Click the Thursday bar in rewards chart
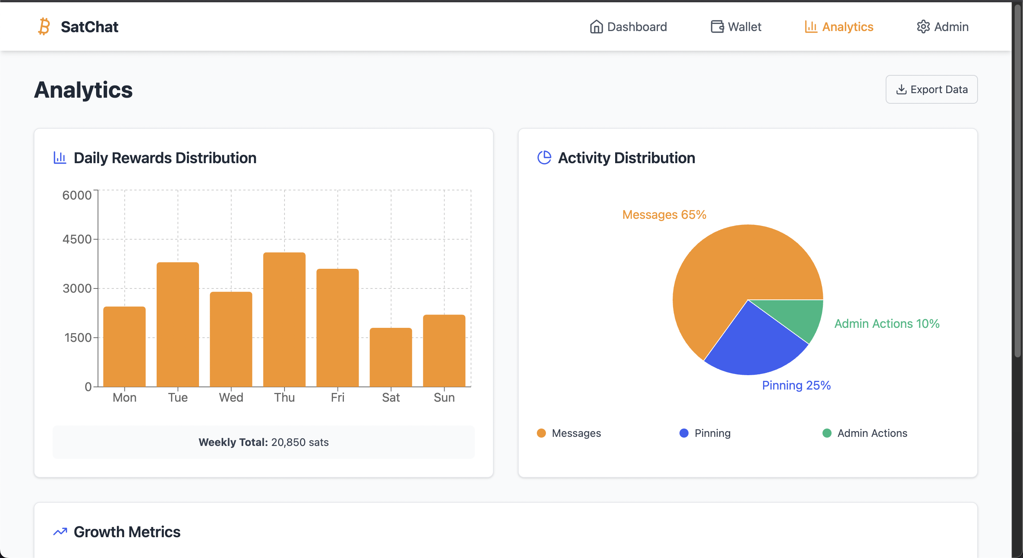The image size is (1023, 558). point(285,320)
